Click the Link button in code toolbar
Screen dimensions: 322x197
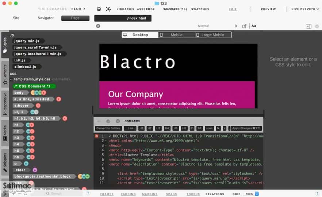tap(130, 128)
